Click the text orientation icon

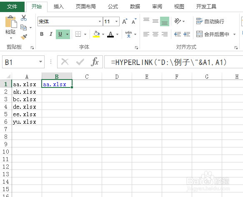(x=178, y=21)
